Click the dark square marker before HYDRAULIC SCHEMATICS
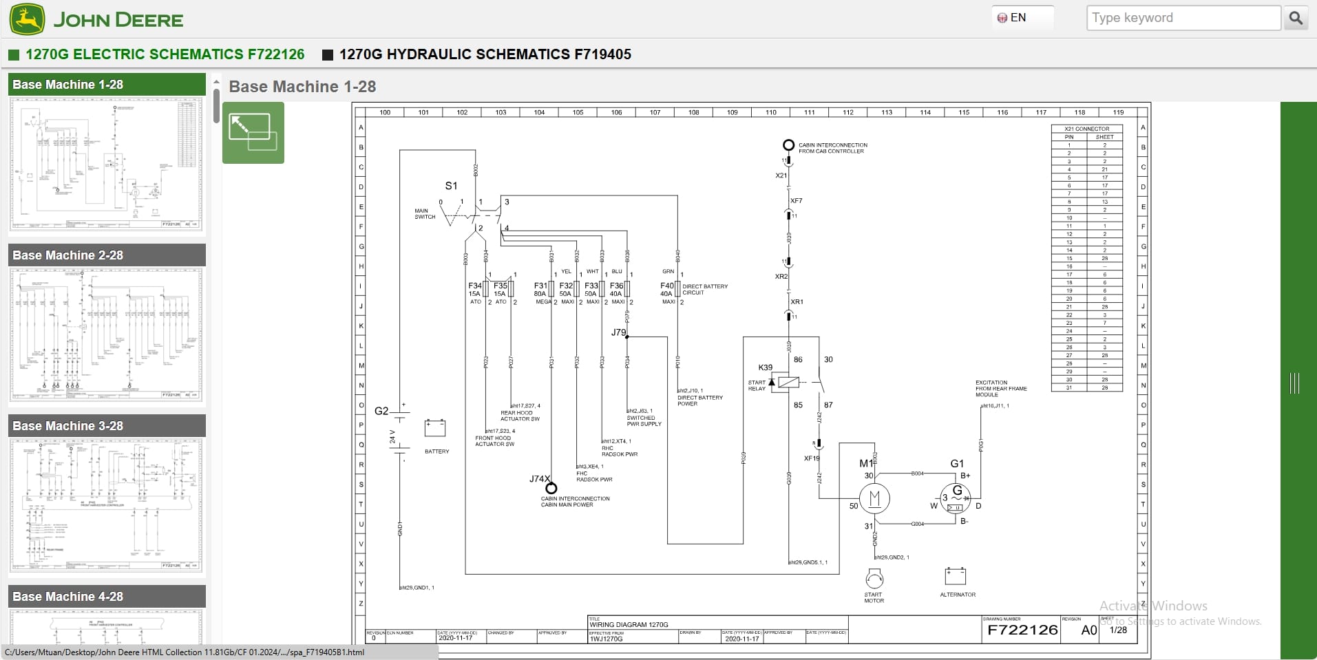The height and width of the screenshot is (660, 1317). click(328, 54)
